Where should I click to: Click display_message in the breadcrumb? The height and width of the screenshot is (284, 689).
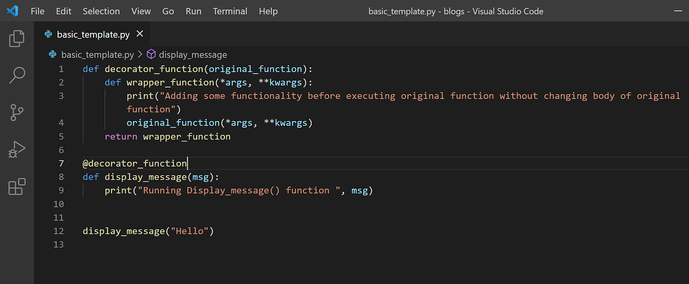[193, 55]
